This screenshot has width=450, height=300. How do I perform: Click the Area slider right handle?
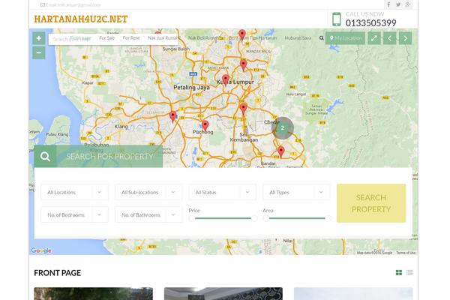click(328, 218)
